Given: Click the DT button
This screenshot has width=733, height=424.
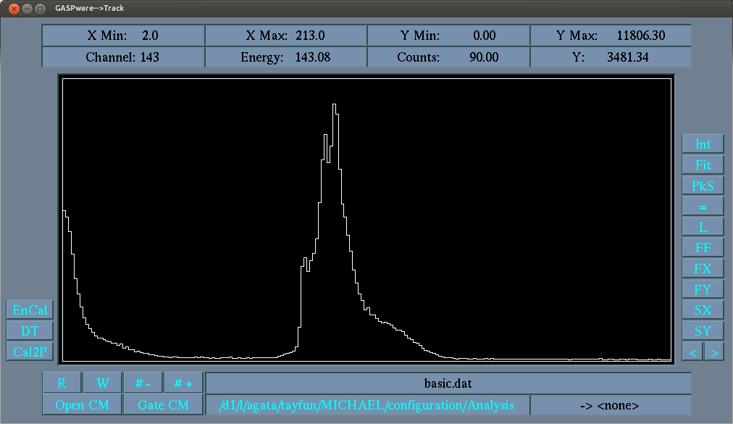Looking at the screenshot, I should (x=30, y=331).
